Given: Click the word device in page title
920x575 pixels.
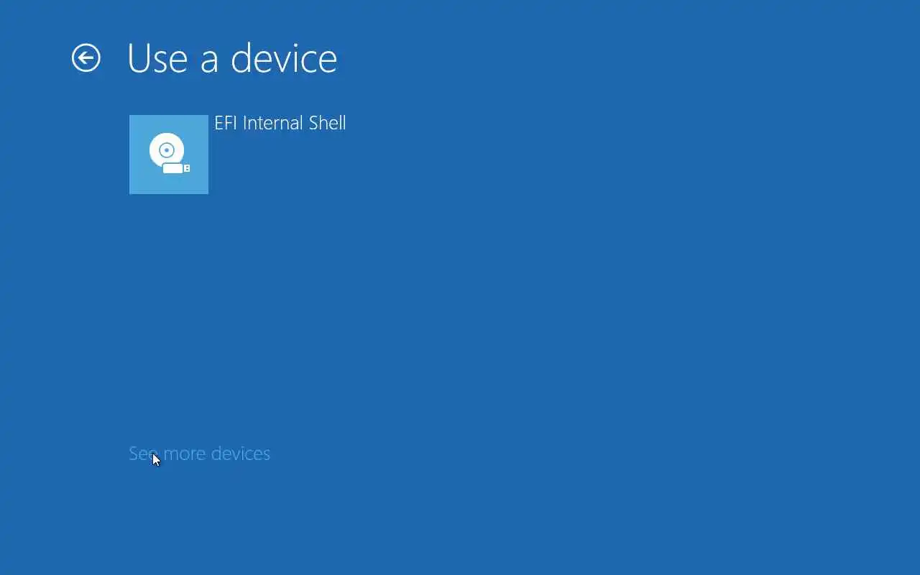Looking at the screenshot, I should (284, 58).
